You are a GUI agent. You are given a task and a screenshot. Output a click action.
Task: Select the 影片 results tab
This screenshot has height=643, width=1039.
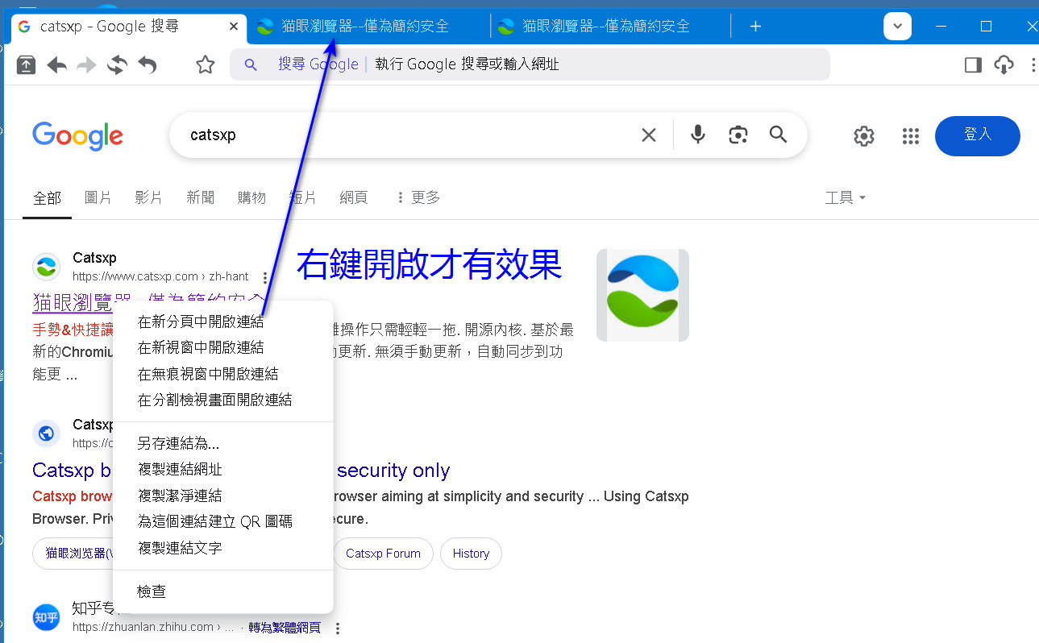pos(149,197)
